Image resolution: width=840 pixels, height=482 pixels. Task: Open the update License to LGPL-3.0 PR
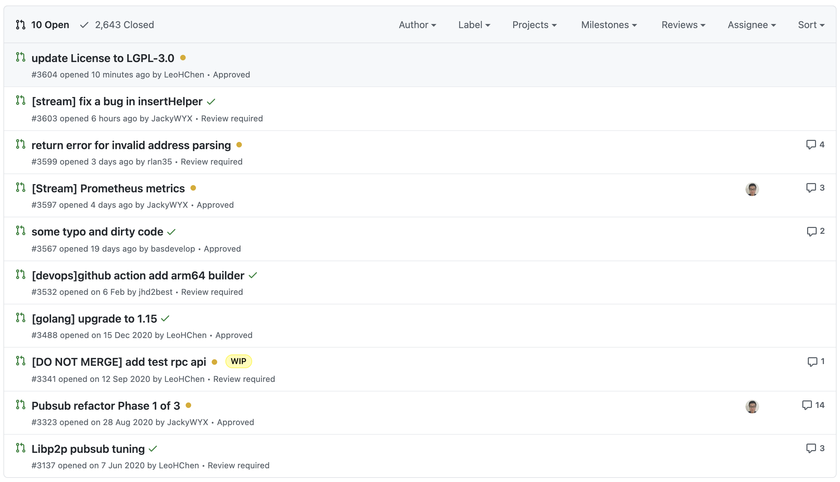(103, 58)
